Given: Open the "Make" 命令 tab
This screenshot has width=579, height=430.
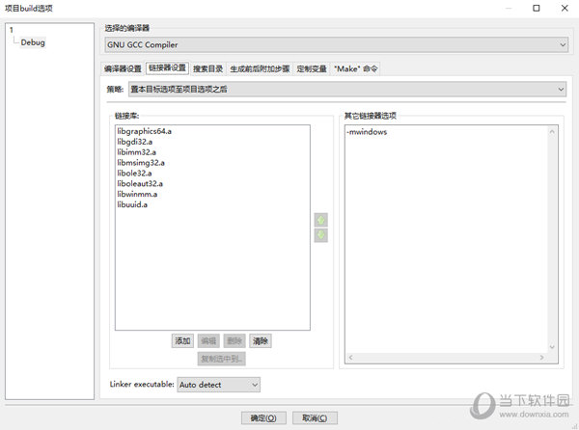Looking at the screenshot, I should coord(355,68).
